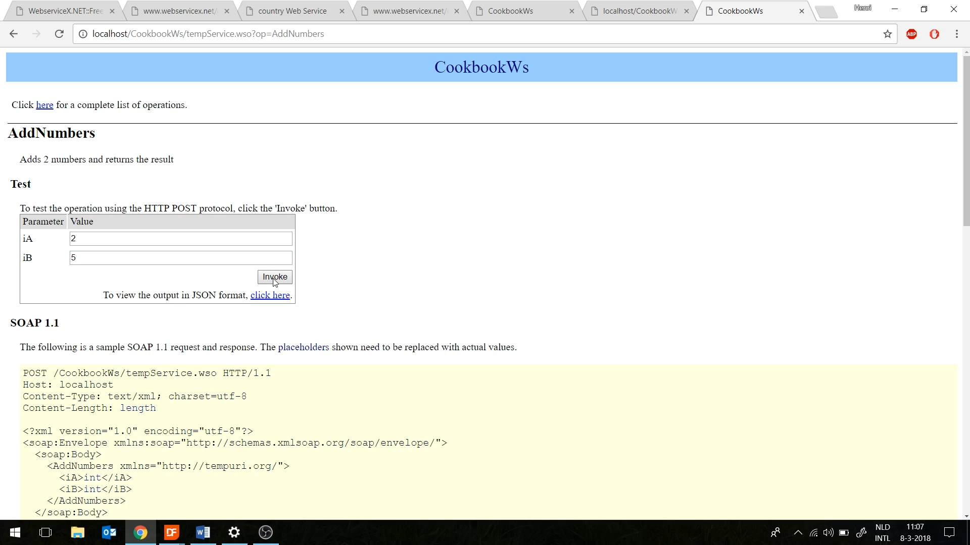Screen dimensions: 970x545
Task: Show hidden system tray icons
Action: [x=798, y=532]
